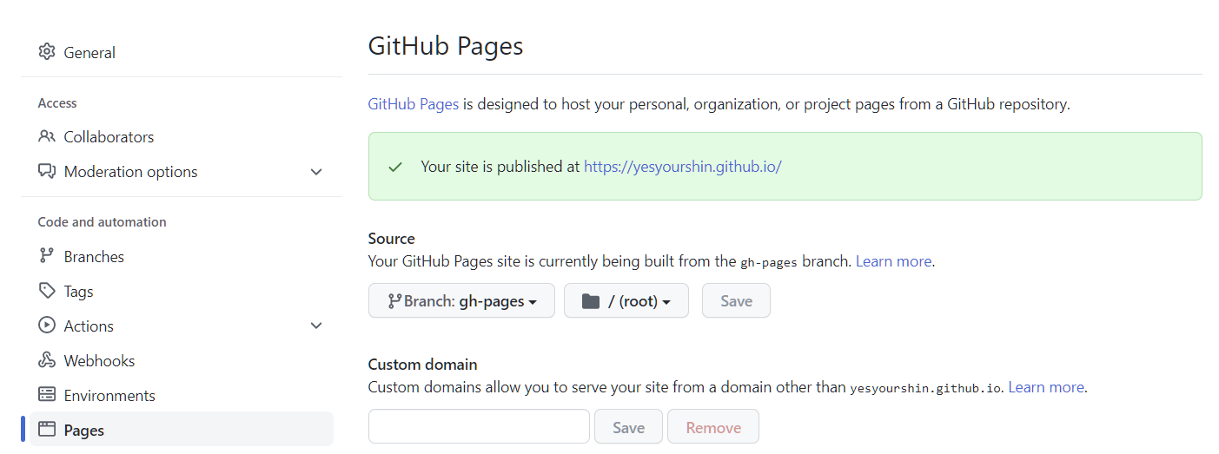Click the Collaborators people icon
Image resolution: width=1219 pixels, height=454 pixels.
pos(47,136)
